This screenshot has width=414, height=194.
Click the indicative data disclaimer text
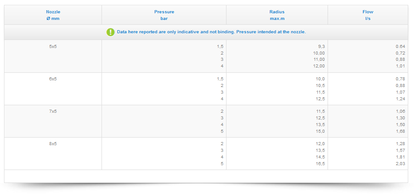pyautogui.click(x=211, y=32)
